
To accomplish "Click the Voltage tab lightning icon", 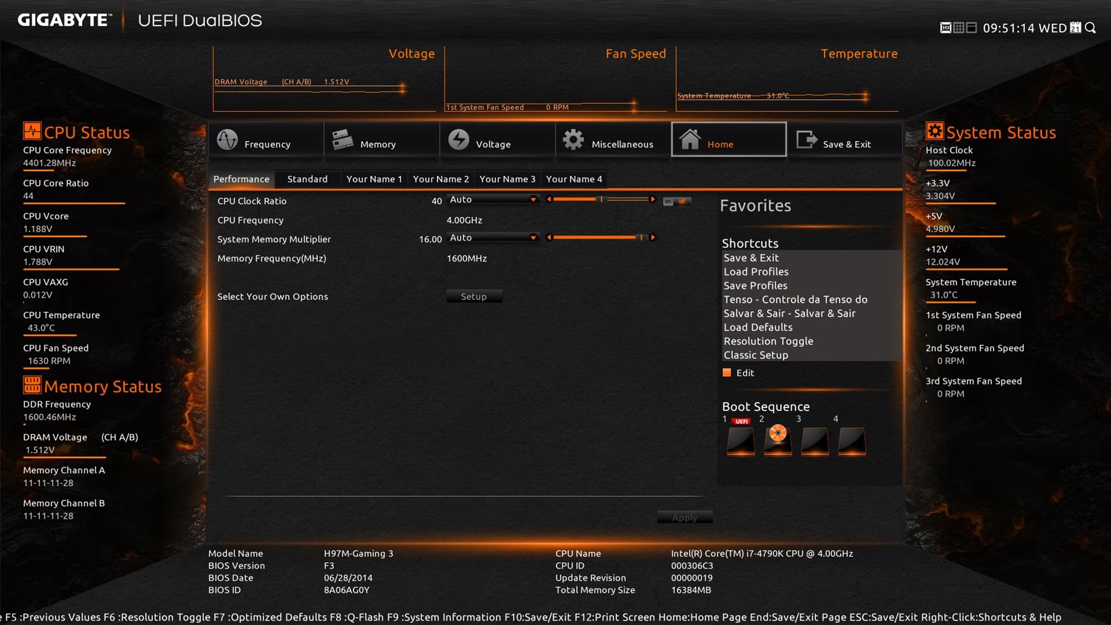I will [459, 139].
